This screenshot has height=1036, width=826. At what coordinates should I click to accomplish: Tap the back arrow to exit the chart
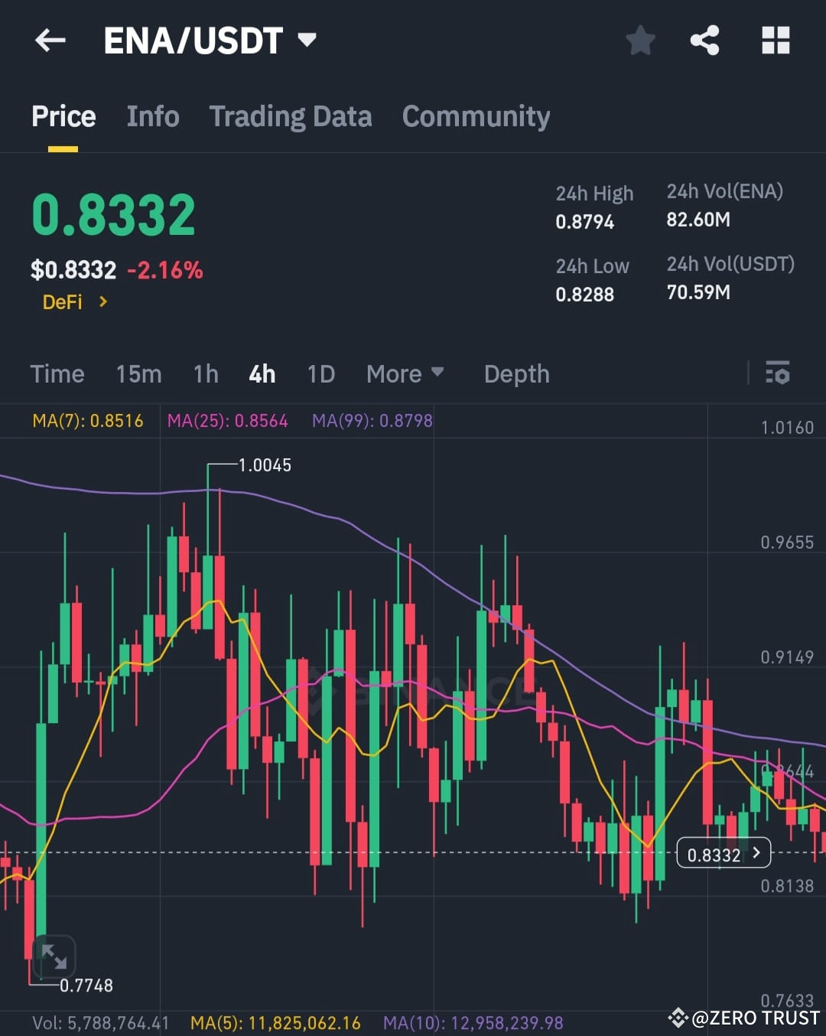pyautogui.click(x=50, y=41)
